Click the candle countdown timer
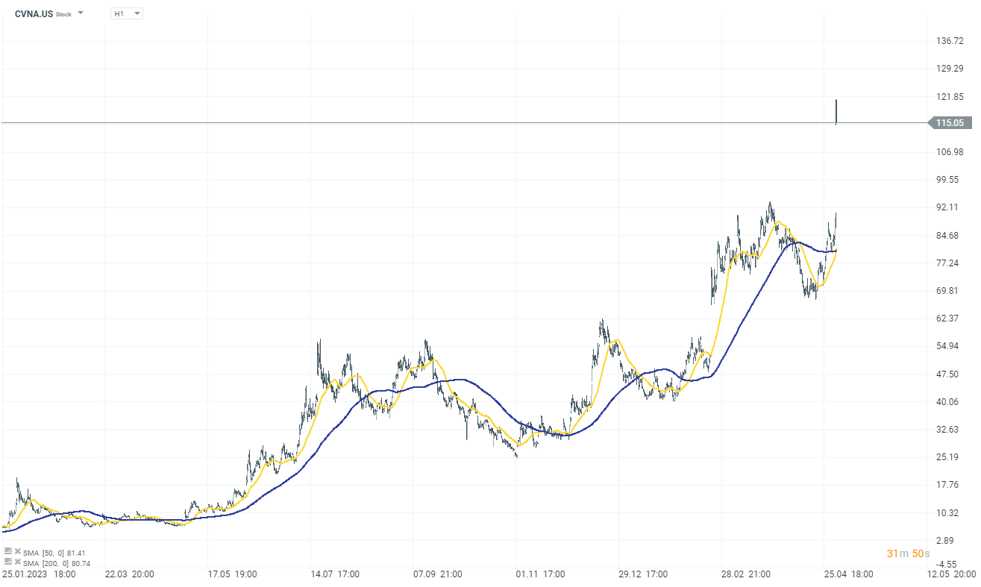The width and height of the screenshot is (981, 587). tap(908, 553)
